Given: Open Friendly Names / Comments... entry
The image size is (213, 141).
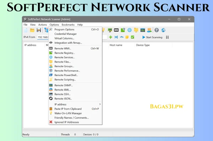Looking at the screenshot, I should click(75, 118).
